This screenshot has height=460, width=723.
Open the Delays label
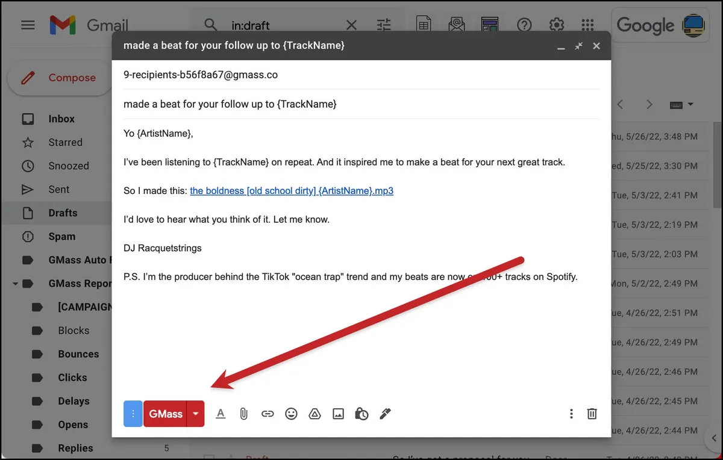(x=74, y=401)
